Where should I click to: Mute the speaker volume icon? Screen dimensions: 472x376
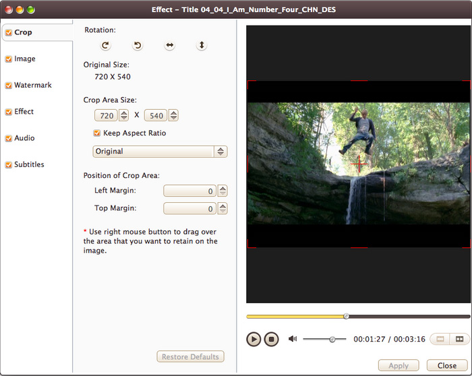(293, 339)
